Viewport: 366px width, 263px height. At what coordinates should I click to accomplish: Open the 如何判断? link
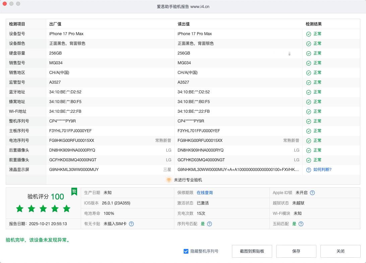(x=322, y=170)
